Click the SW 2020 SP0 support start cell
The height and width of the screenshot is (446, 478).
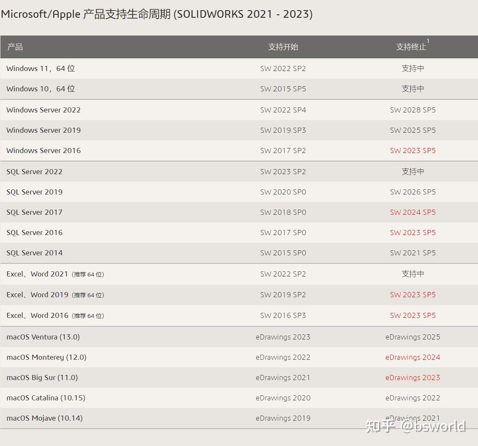pos(283,192)
